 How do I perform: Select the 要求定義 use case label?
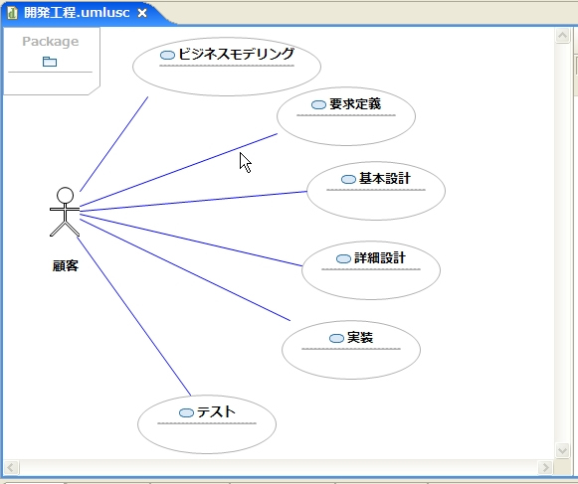click(x=355, y=104)
